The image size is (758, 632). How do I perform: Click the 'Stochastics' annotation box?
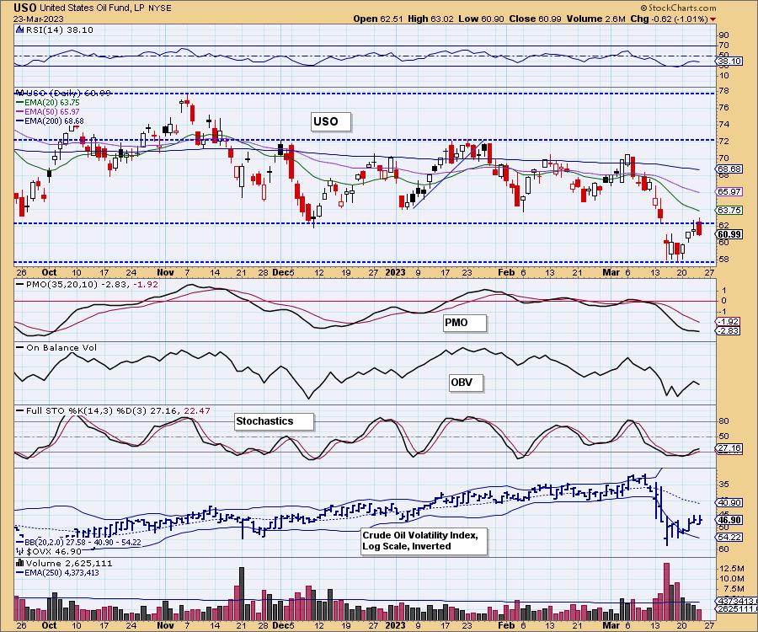point(274,421)
